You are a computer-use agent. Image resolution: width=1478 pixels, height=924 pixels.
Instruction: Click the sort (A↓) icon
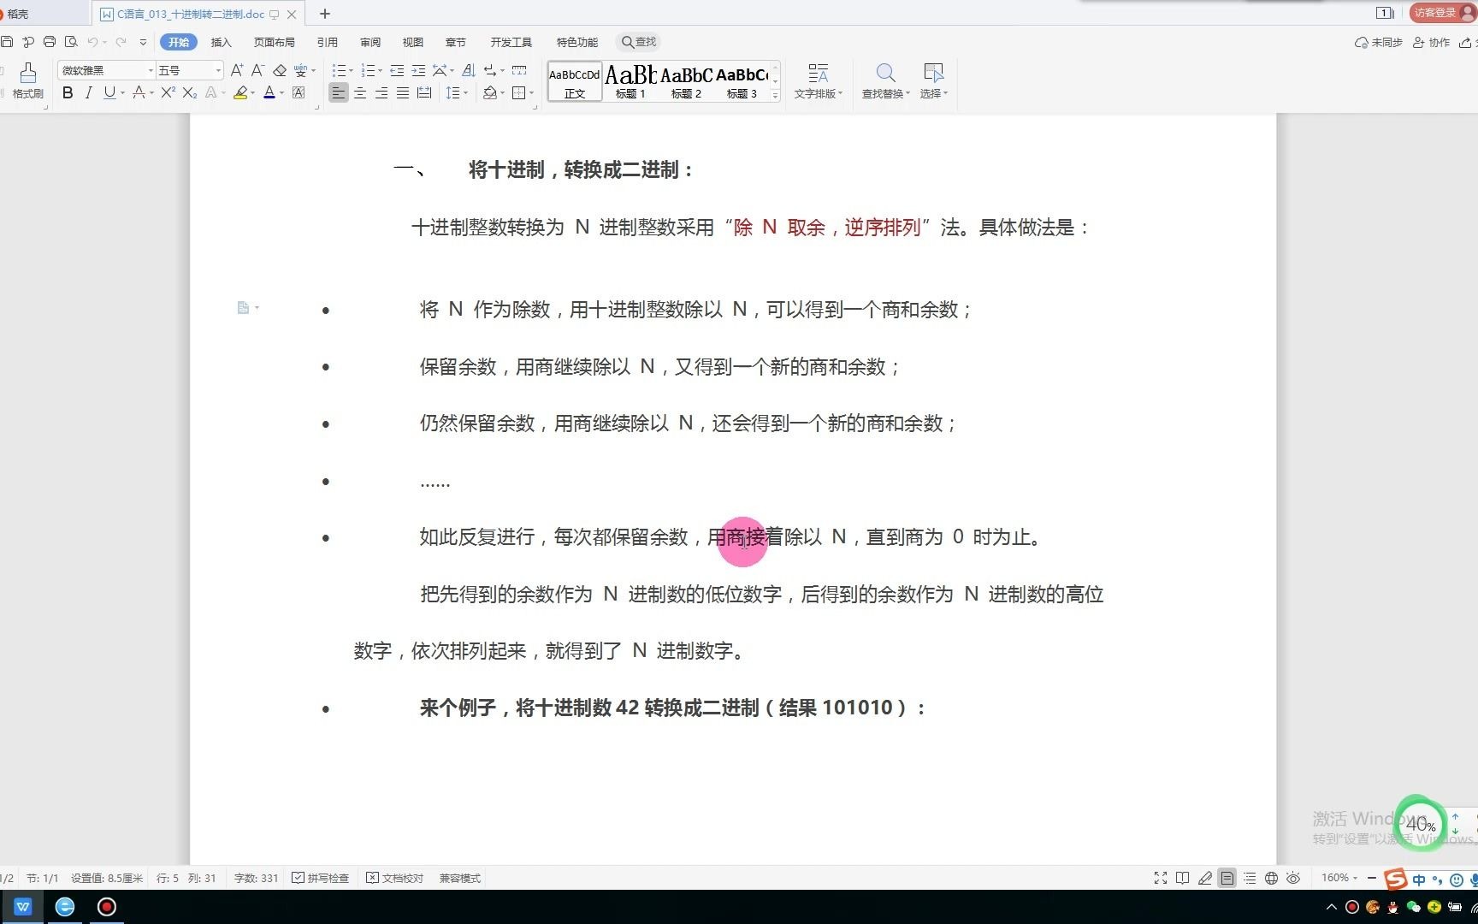[x=468, y=70]
